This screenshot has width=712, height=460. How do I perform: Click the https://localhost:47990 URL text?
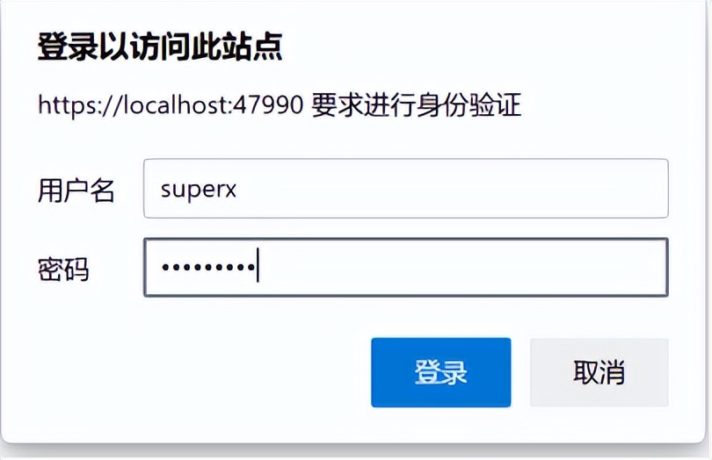171,105
